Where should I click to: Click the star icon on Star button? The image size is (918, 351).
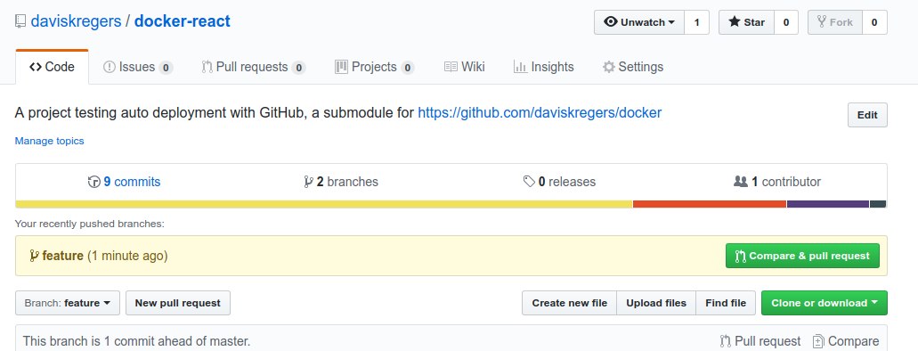[735, 22]
